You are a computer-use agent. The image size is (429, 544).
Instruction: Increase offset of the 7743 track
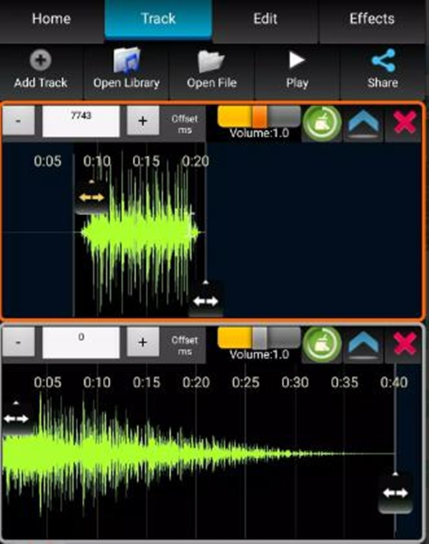click(143, 120)
